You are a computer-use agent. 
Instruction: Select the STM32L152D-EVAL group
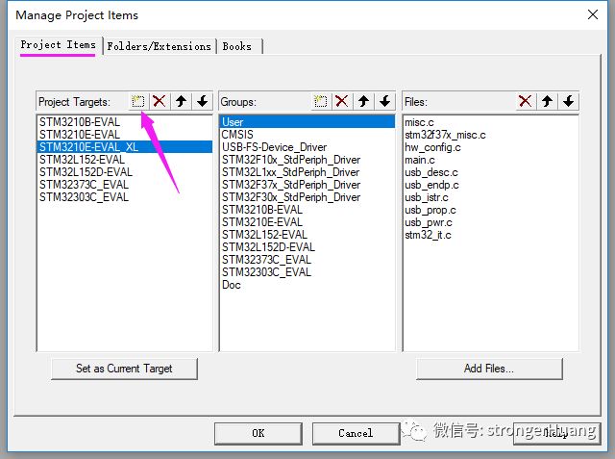click(x=307, y=247)
